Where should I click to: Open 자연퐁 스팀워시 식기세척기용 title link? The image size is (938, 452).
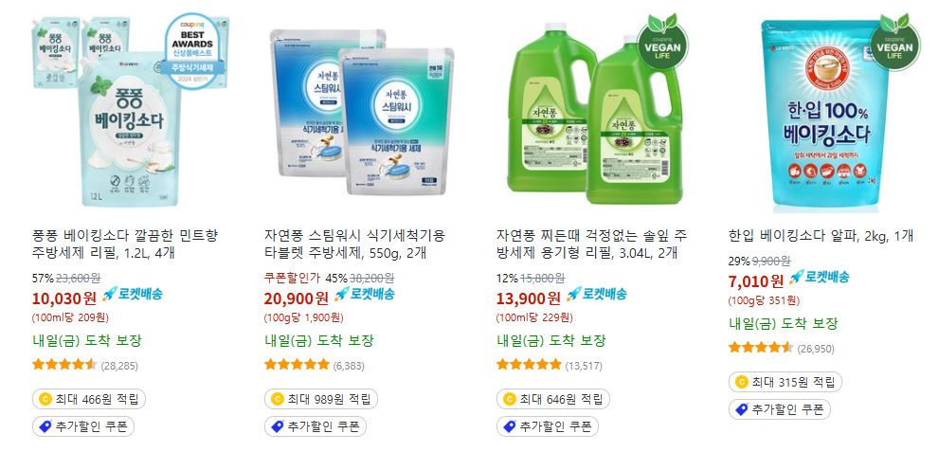[x=354, y=244]
